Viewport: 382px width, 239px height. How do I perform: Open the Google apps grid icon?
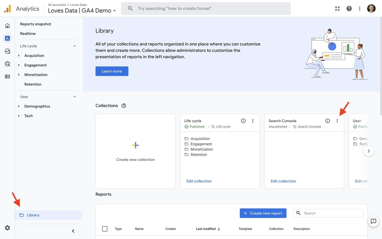pos(337,8)
